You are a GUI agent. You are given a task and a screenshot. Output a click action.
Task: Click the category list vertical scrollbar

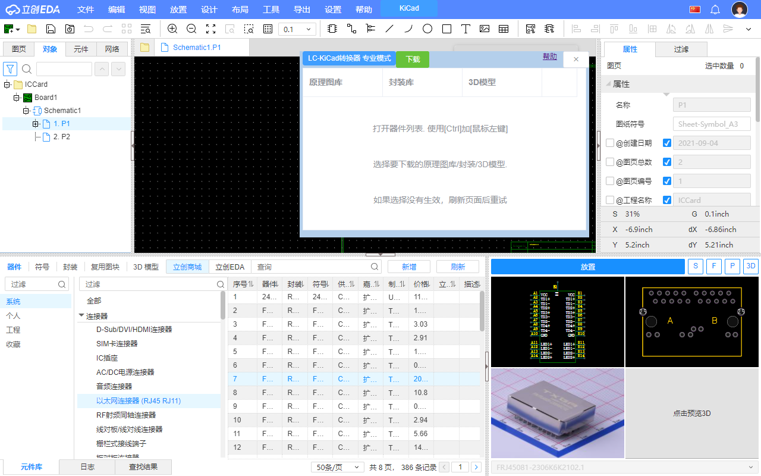click(x=223, y=305)
